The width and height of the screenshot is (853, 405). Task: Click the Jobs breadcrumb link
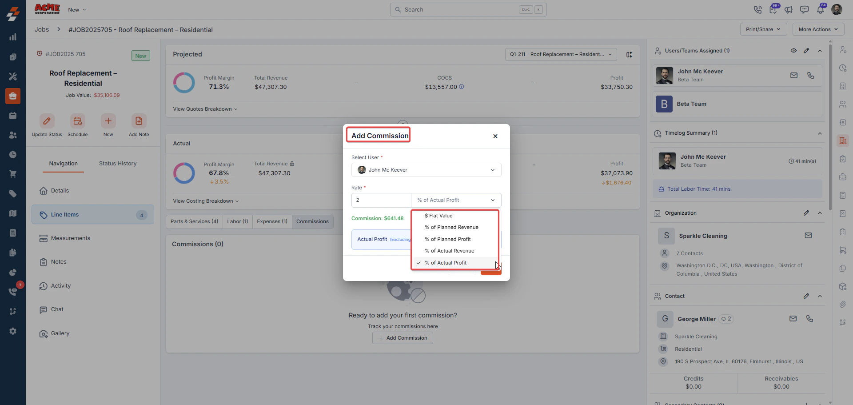[42, 30]
